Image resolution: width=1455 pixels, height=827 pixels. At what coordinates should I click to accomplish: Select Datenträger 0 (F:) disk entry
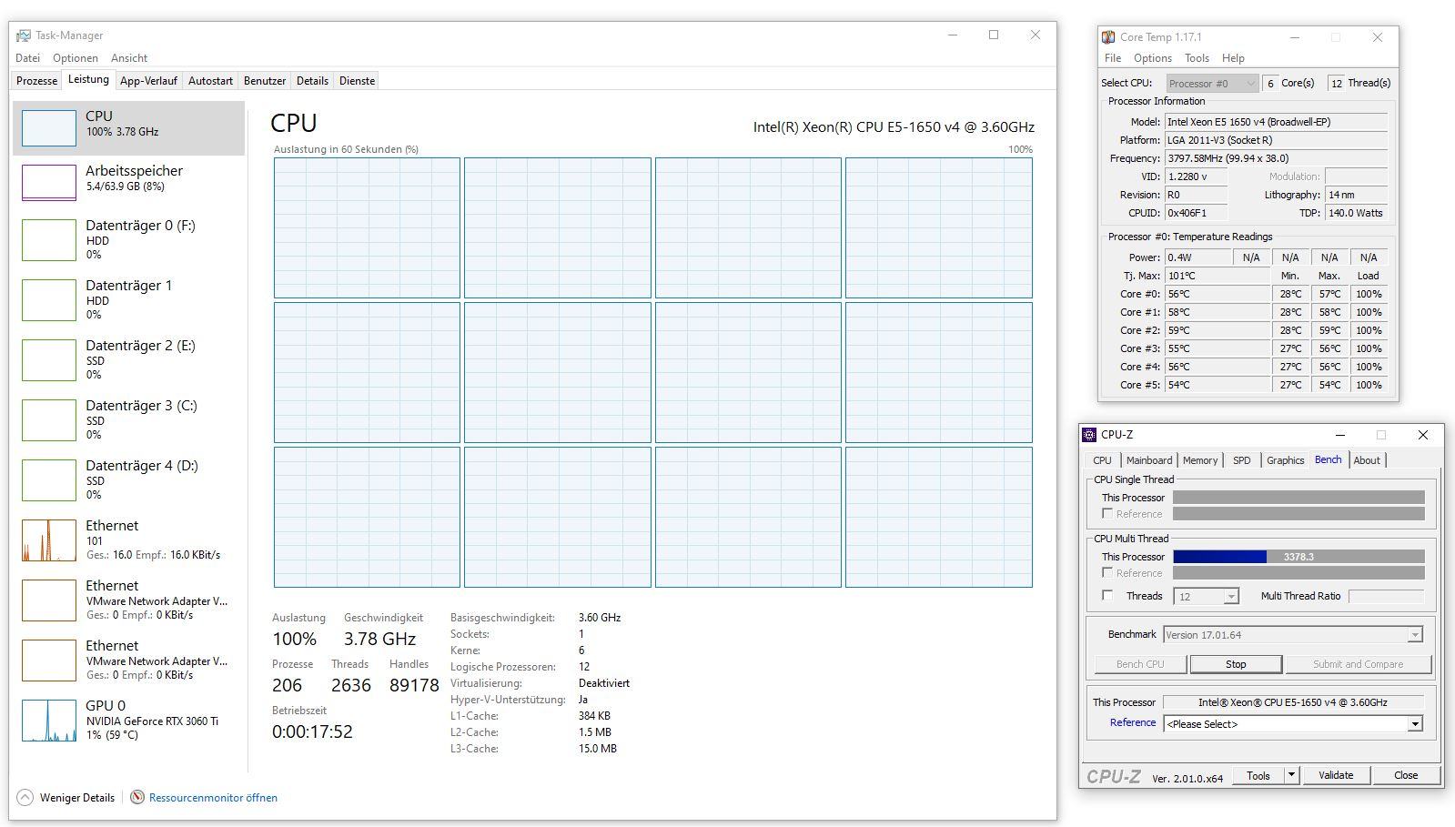129,240
